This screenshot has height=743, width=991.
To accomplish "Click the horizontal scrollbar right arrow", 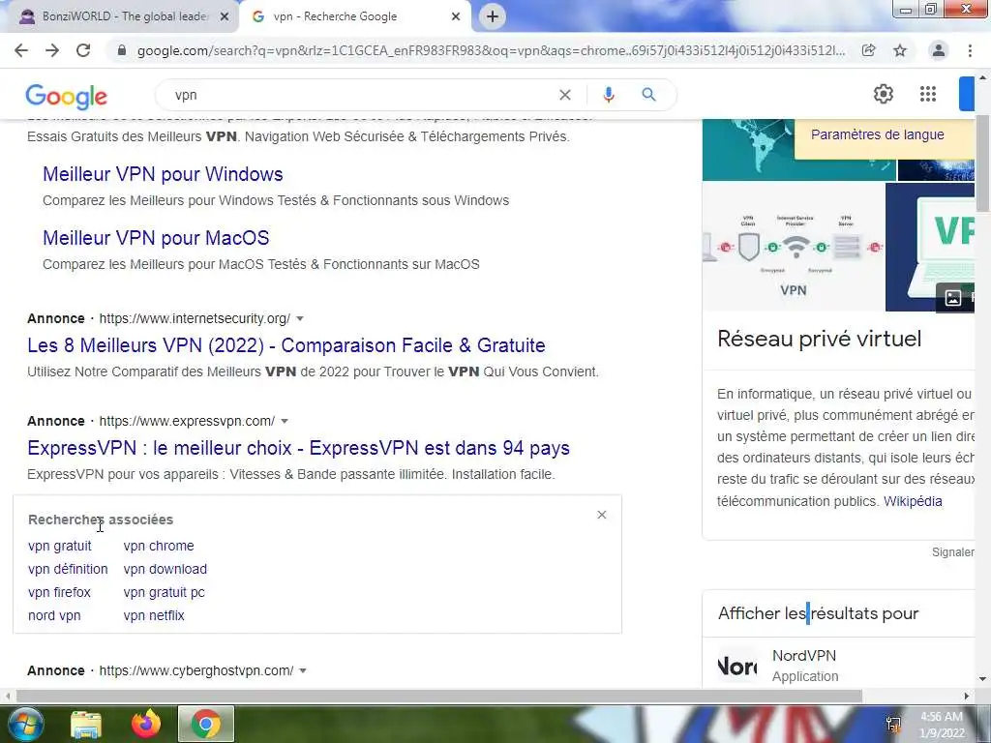I will [967, 696].
